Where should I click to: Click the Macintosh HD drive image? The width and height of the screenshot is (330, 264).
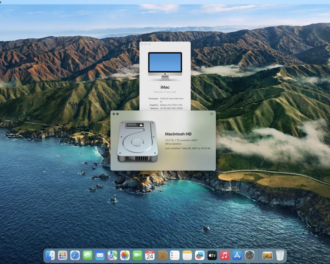point(137,141)
